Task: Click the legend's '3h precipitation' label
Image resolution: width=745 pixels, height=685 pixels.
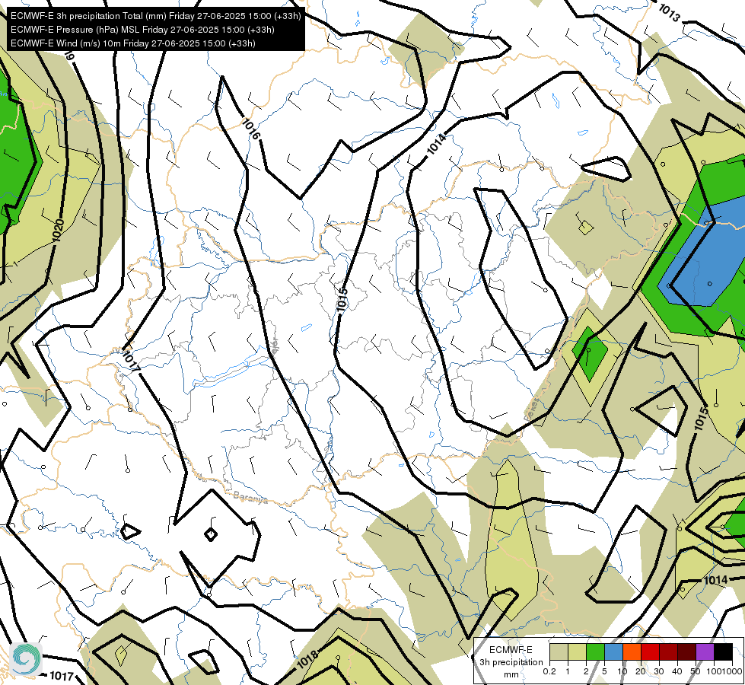Action: [x=511, y=662]
